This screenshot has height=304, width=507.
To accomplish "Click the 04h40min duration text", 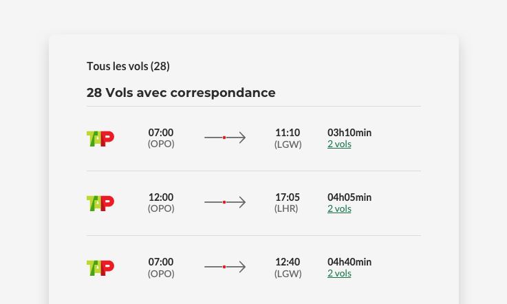I will 349,262.
